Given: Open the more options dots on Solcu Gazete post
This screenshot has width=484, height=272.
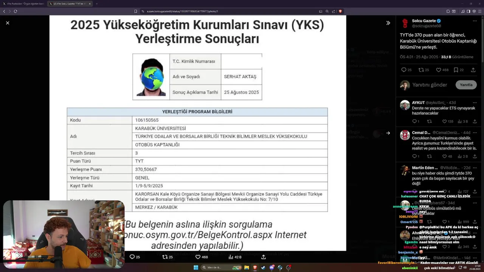Looking at the screenshot, I should pos(475,21).
